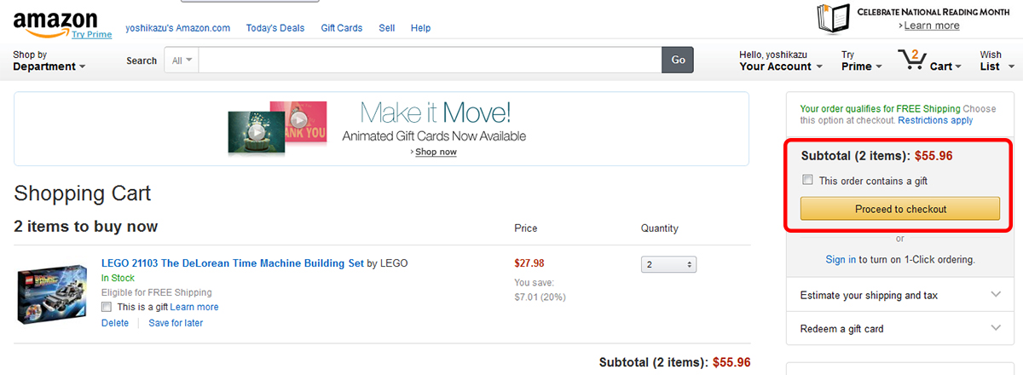The width and height of the screenshot is (1023, 375).
Task: Open the quantity dropdown for LEGO set
Action: [669, 264]
